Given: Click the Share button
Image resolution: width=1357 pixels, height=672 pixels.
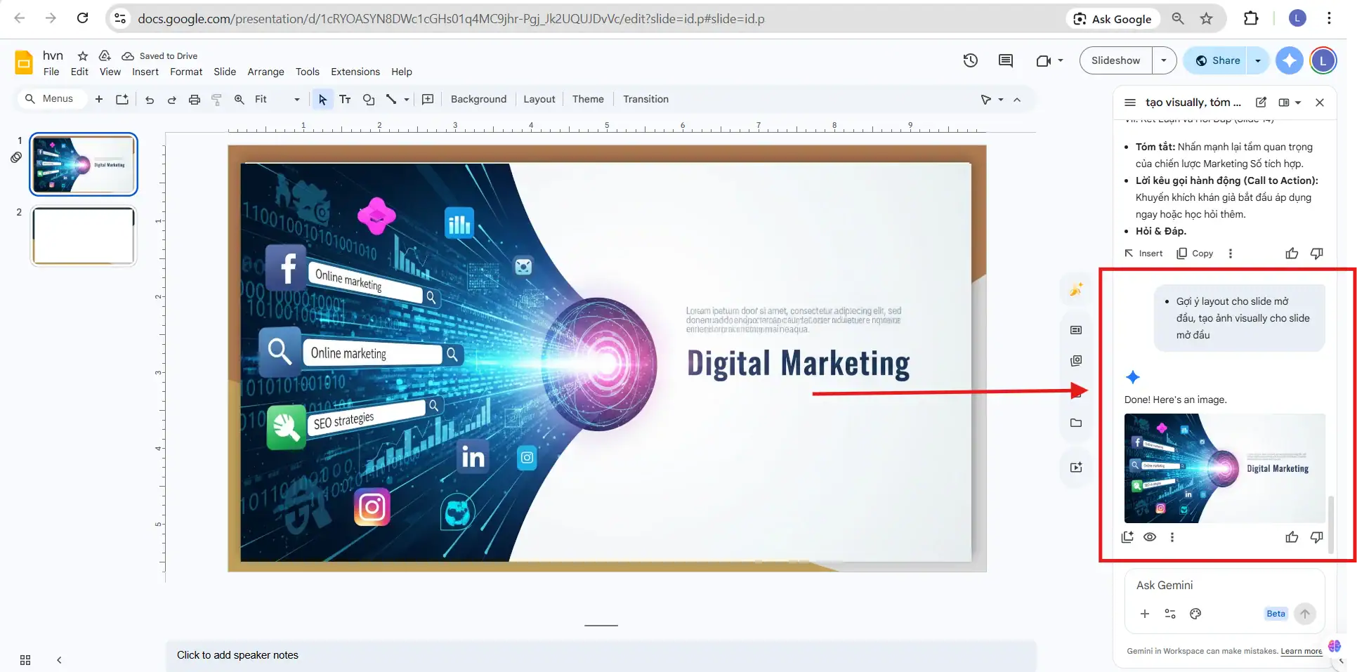Looking at the screenshot, I should click(1217, 60).
